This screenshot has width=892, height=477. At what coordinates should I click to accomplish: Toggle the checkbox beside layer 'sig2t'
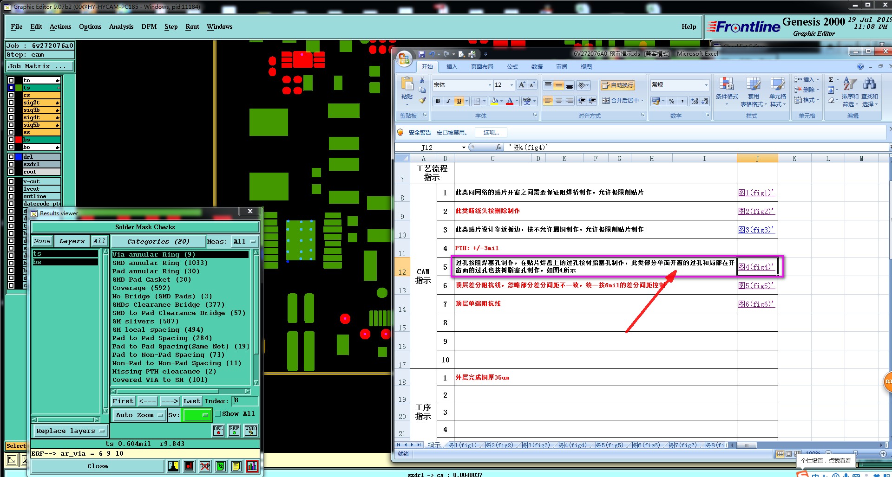(11, 103)
